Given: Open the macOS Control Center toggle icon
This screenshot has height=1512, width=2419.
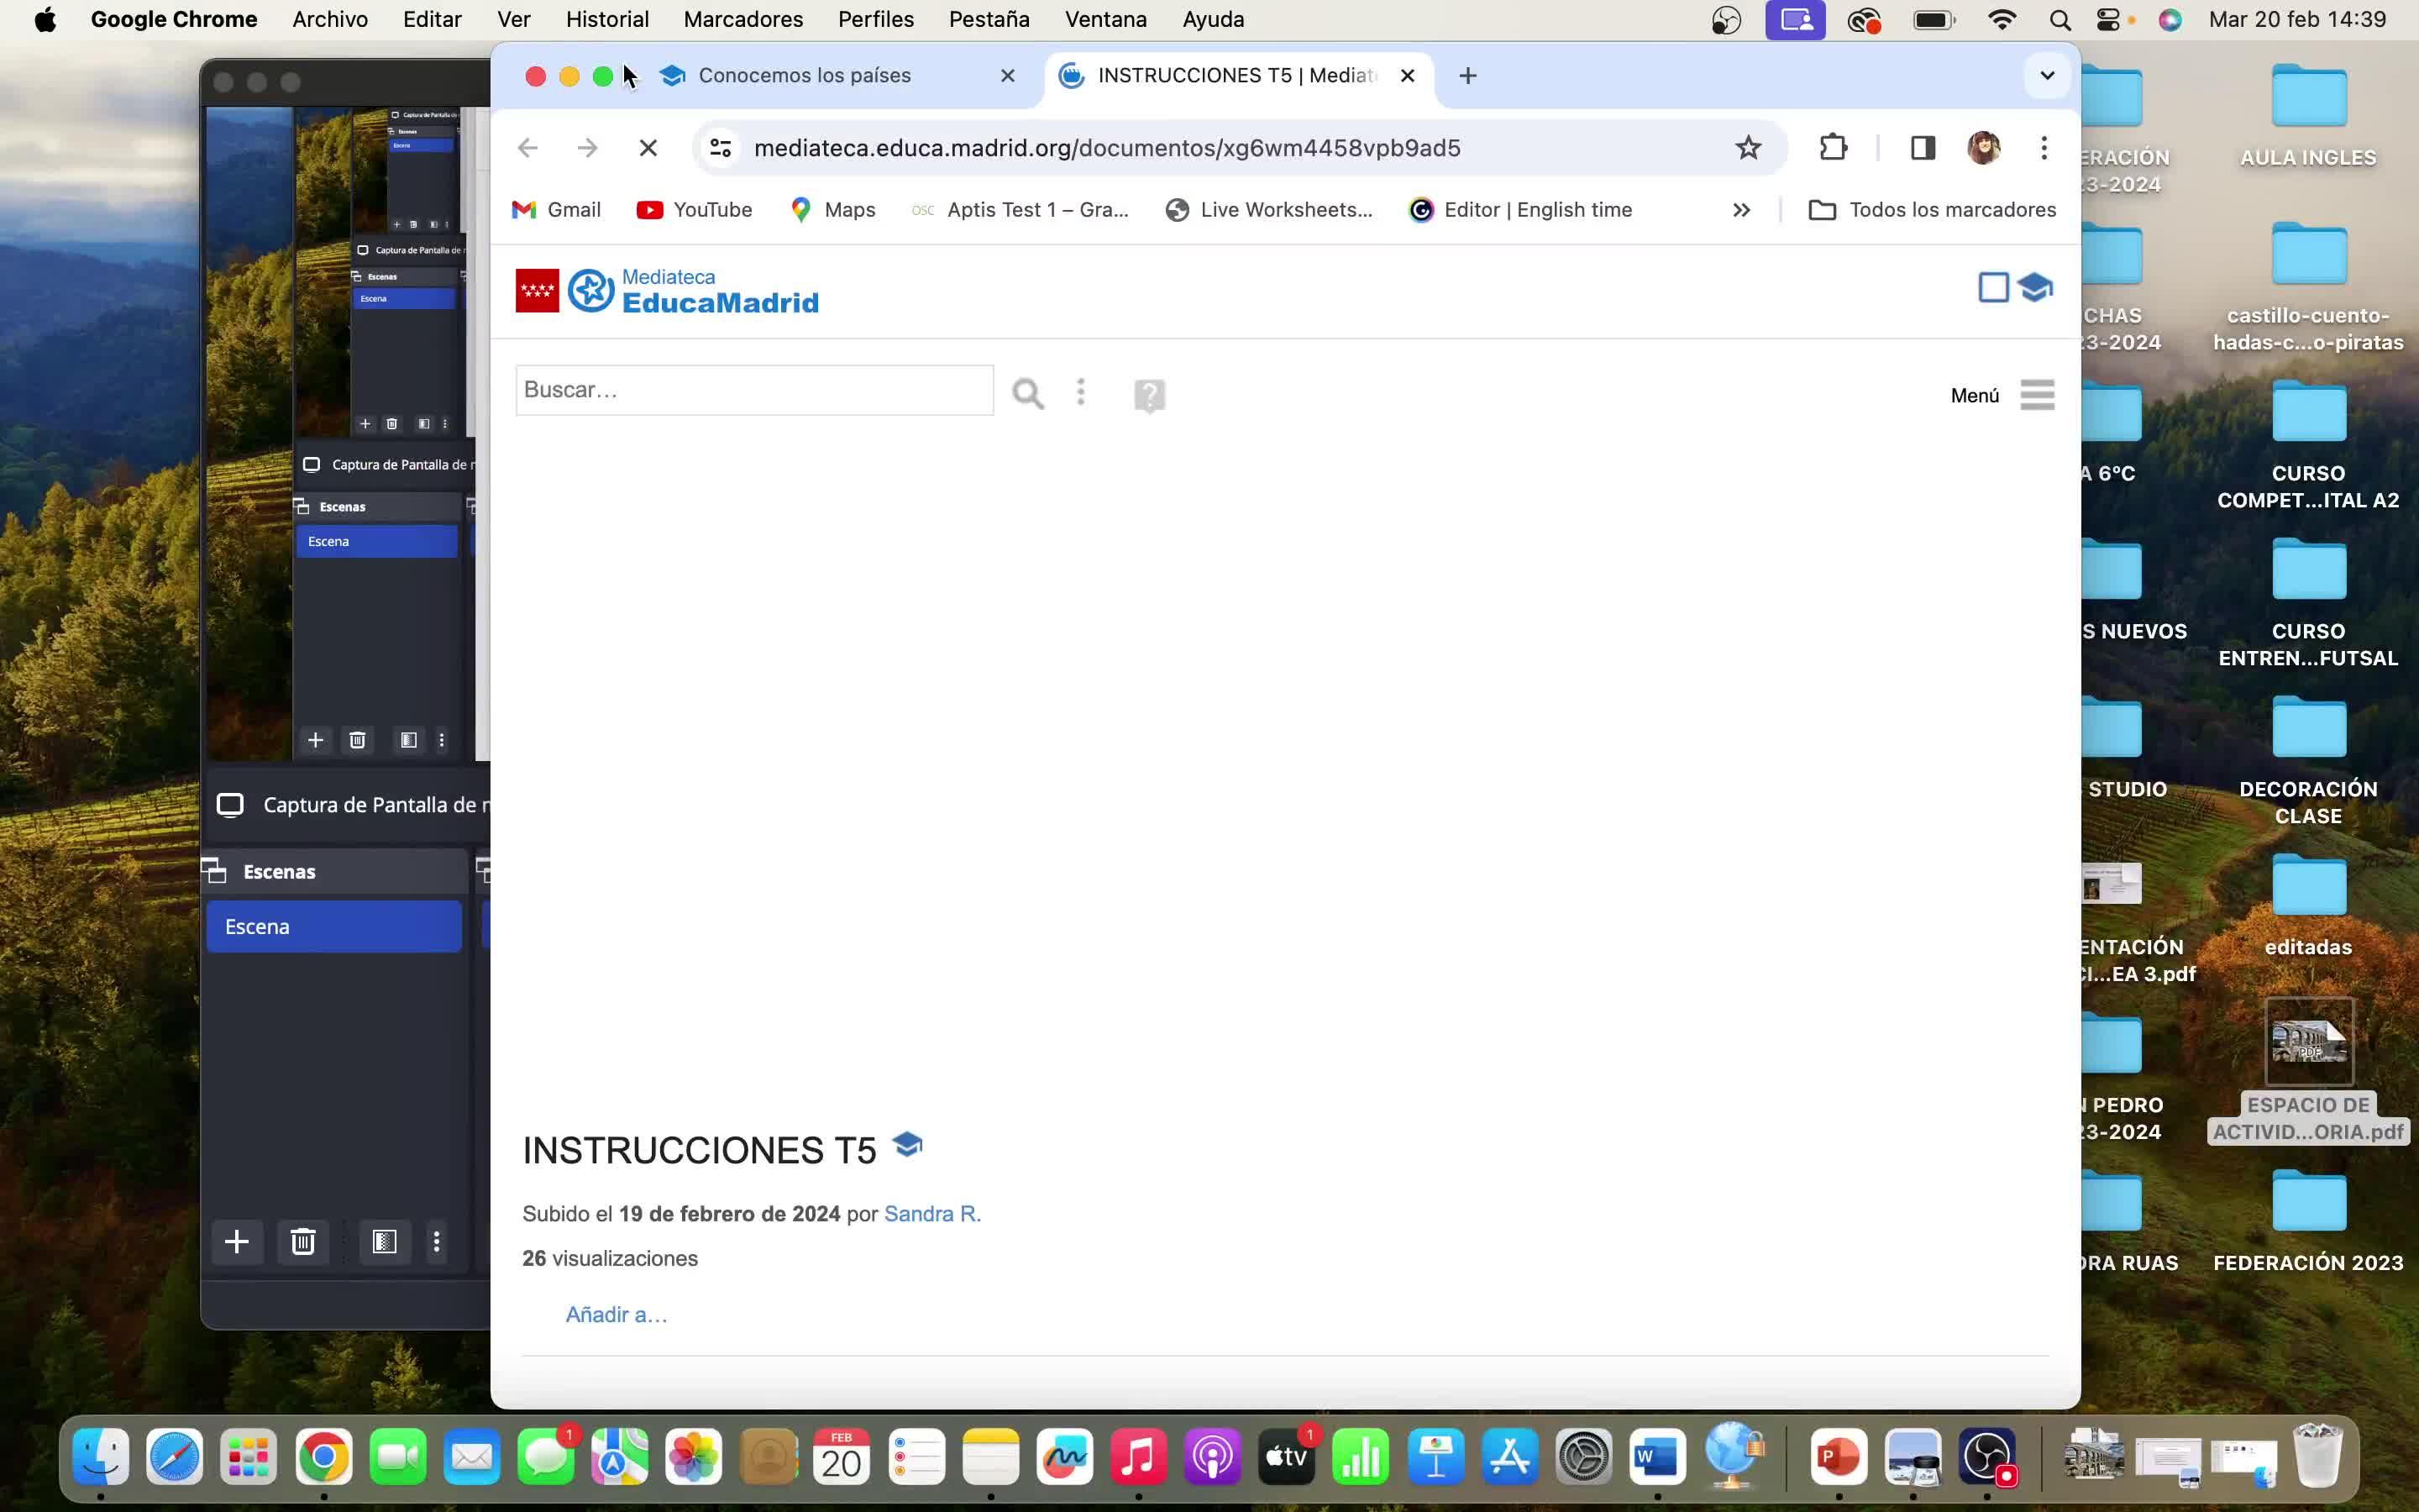Looking at the screenshot, I should 2108,20.
